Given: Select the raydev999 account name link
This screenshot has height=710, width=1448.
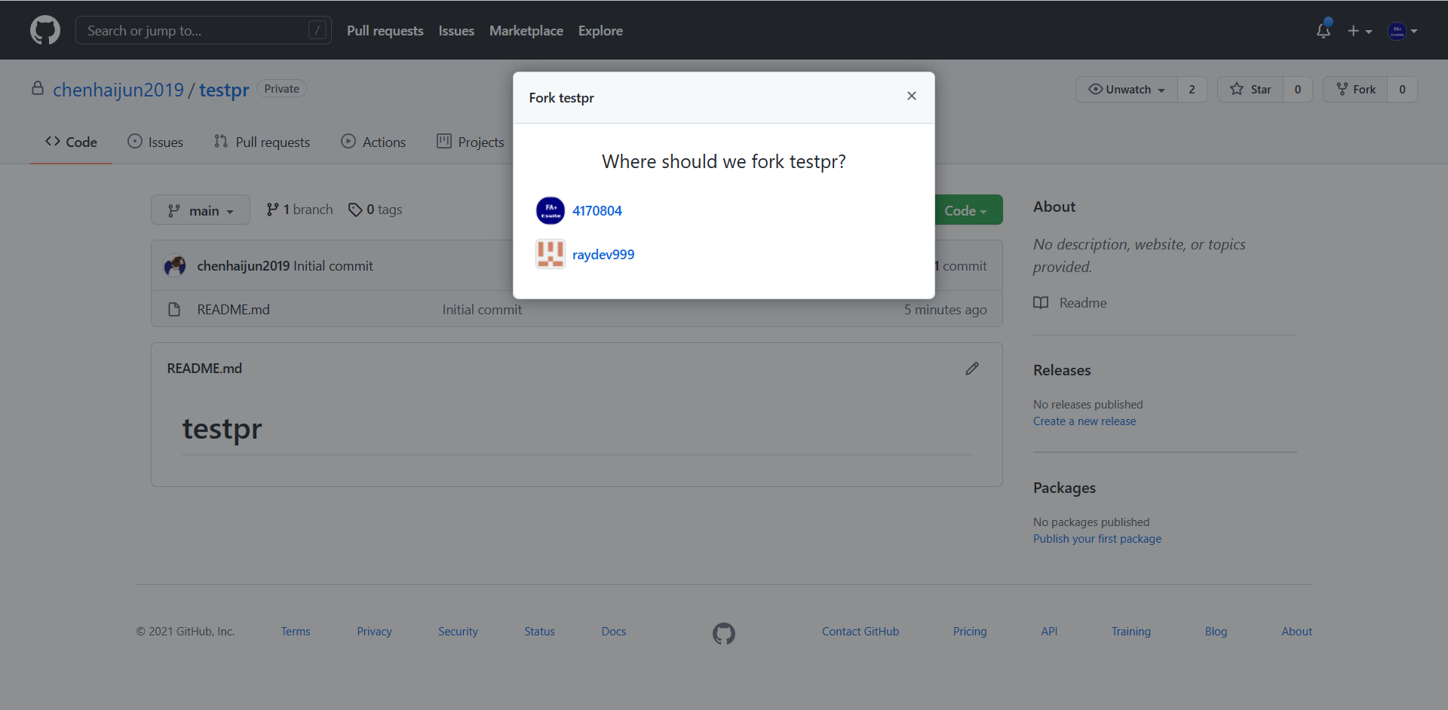Looking at the screenshot, I should pyautogui.click(x=603, y=255).
